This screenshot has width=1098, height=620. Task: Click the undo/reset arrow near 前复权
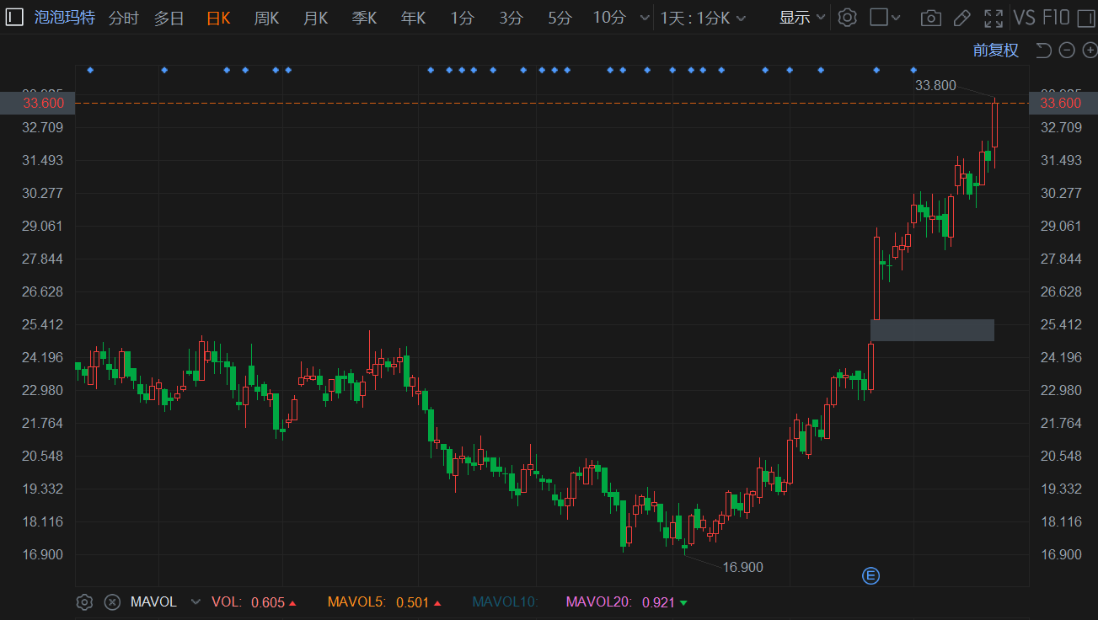[1043, 50]
